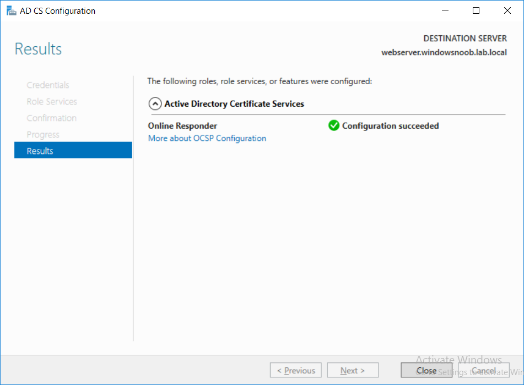The height and width of the screenshot is (385, 524).
Task: Click the Results page title
Action: tap(38, 49)
